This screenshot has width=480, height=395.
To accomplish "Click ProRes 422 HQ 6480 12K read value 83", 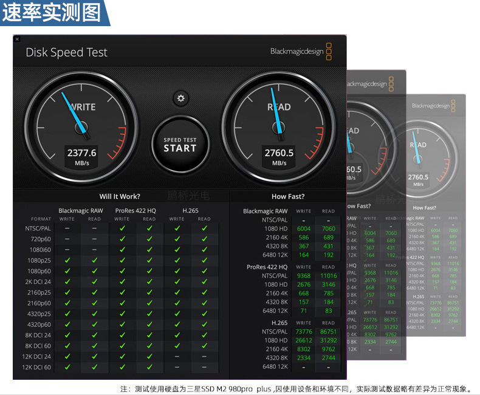I will (329, 311).
